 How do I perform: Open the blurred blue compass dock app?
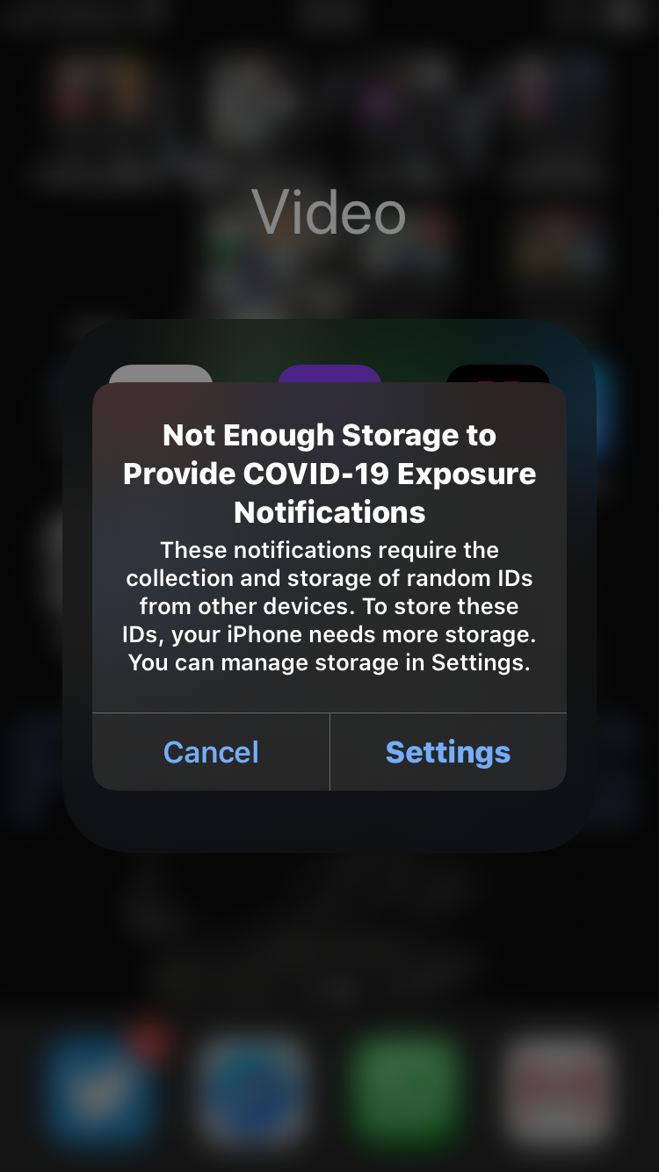coord(253,1089)
